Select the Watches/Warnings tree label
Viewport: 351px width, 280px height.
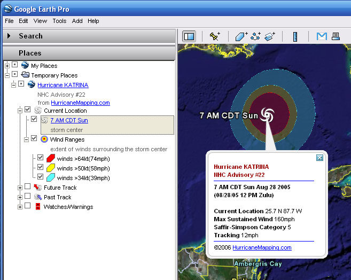point(68,207)
